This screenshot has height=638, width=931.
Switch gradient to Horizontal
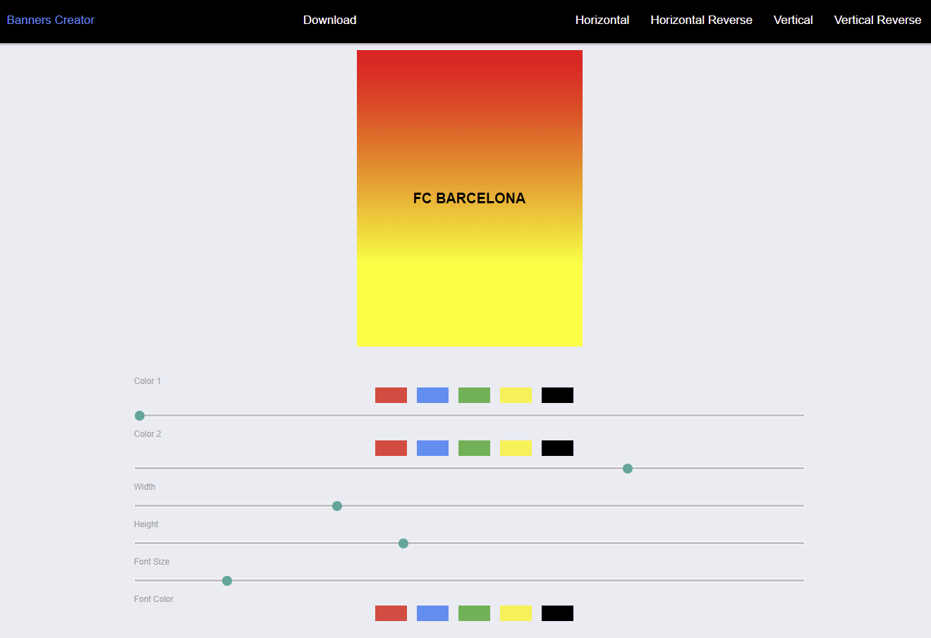602,20
